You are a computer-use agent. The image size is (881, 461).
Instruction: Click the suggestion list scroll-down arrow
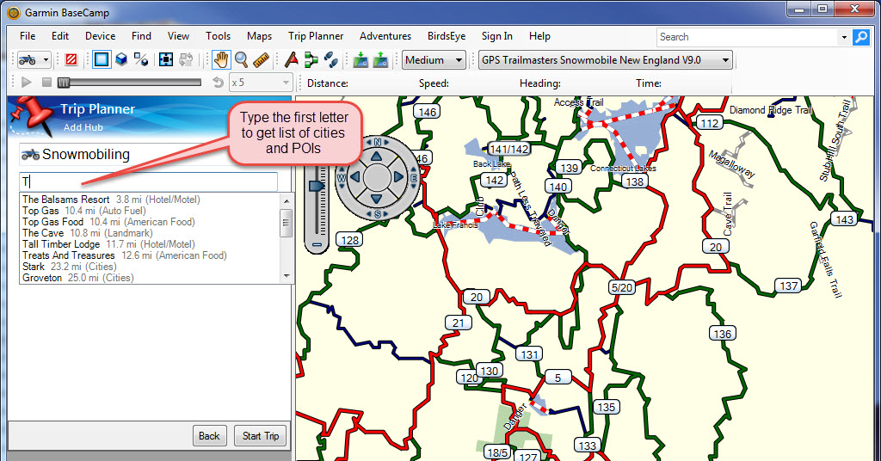click(286, 276)
